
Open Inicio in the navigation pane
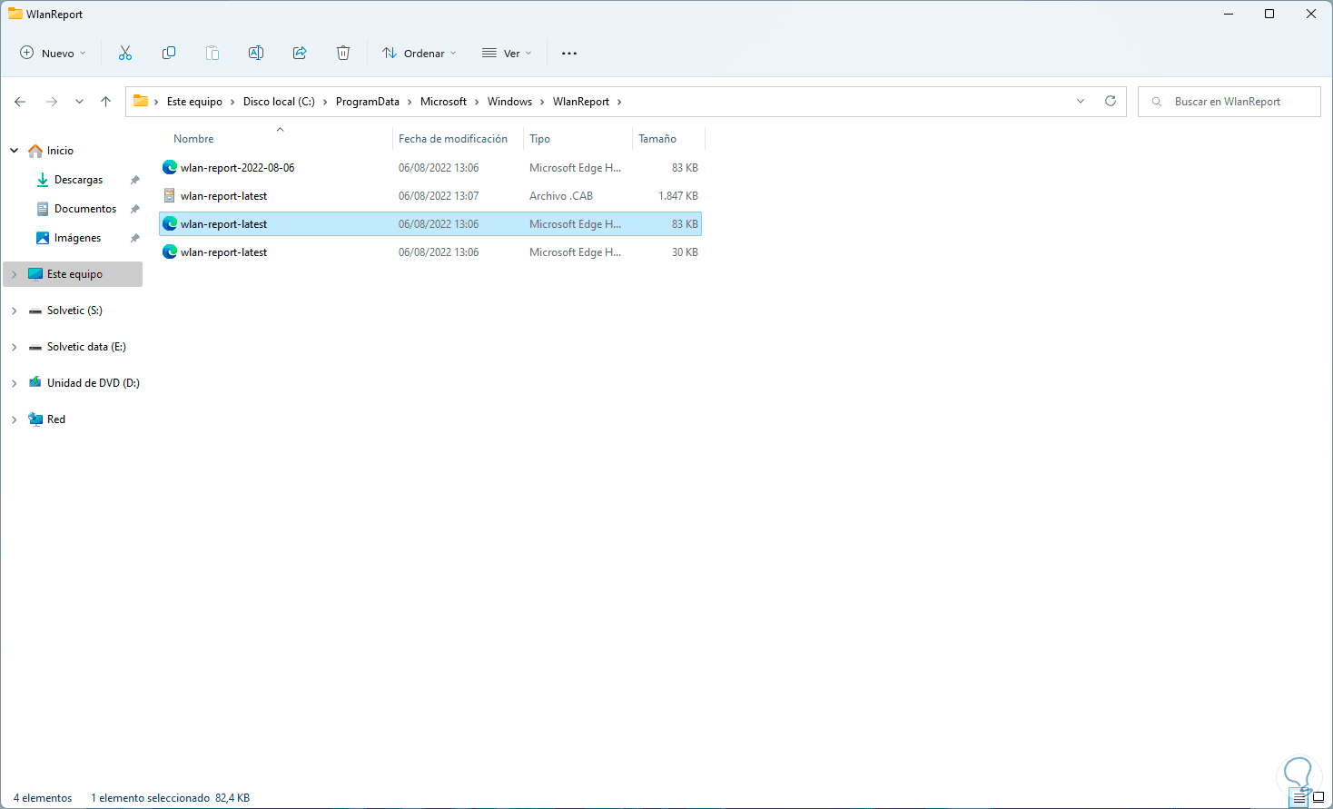pos(61,151)
